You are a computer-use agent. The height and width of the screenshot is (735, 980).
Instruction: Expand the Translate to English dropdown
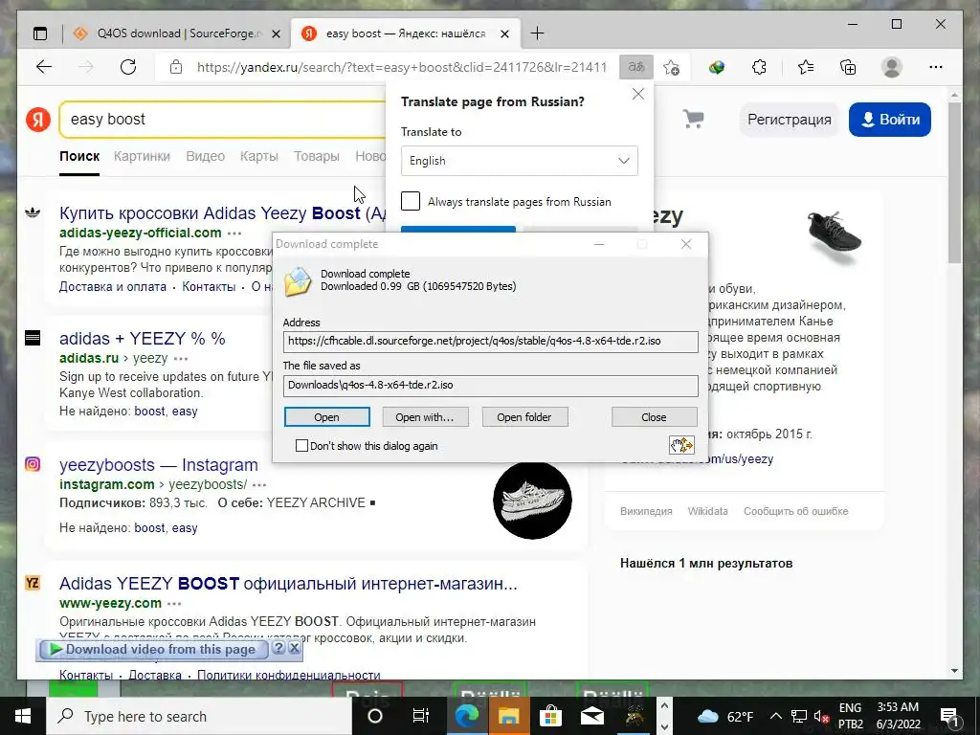[x=520, y=161]
